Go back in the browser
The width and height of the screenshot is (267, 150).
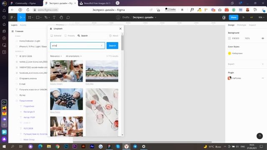(13, 10)
